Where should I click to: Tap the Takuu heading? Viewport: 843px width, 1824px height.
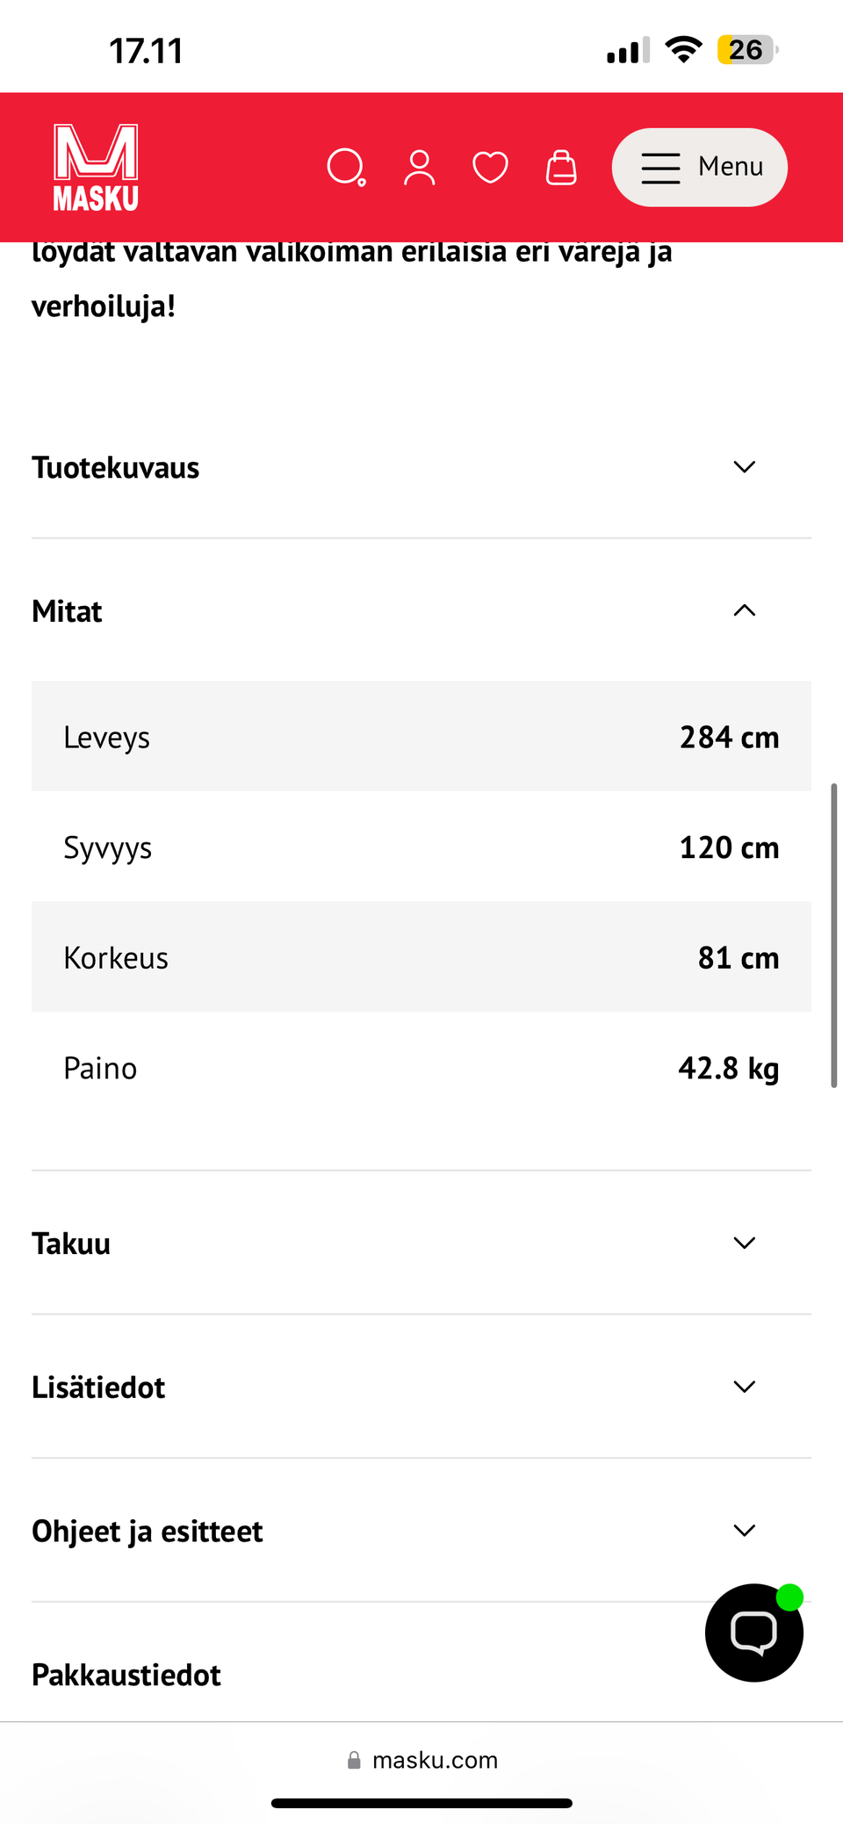(x=71, y=1244)
